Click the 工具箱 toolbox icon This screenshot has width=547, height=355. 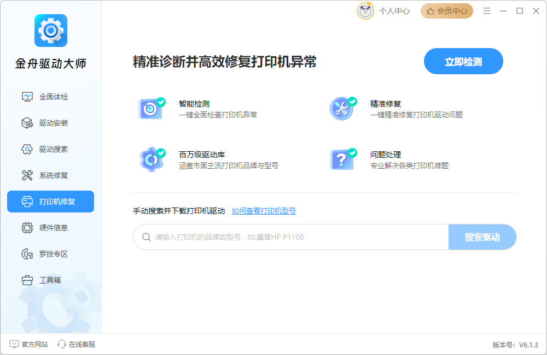pos(27,280)
